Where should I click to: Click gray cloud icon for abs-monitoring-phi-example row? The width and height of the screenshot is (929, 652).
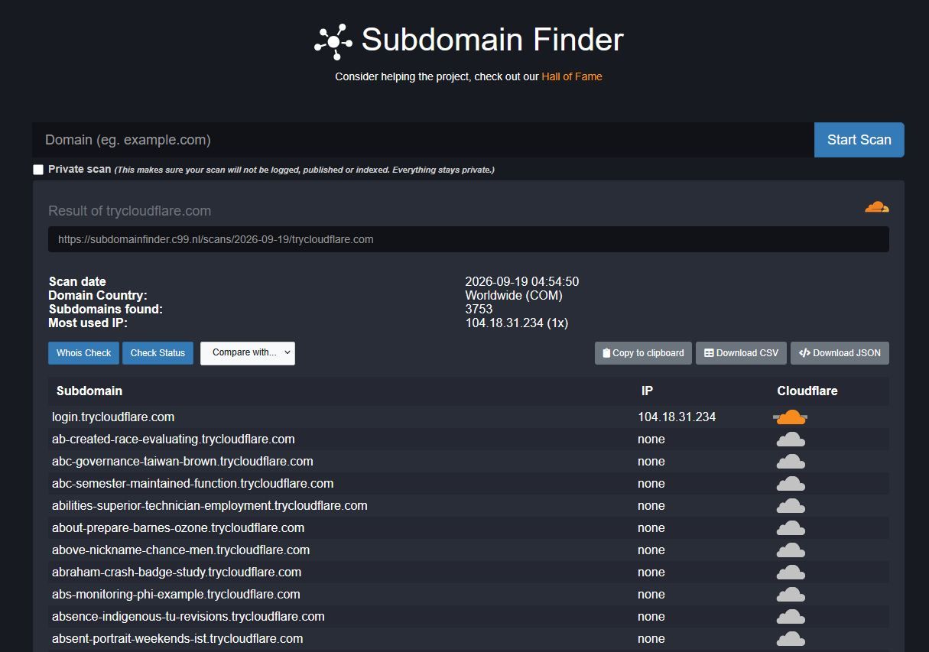click(791, 595)
